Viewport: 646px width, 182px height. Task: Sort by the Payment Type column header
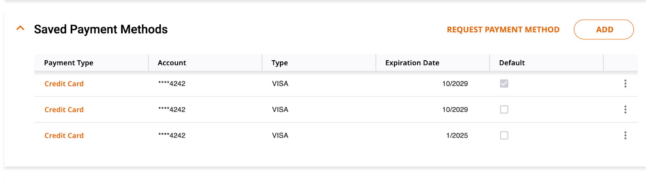point(69,63)
